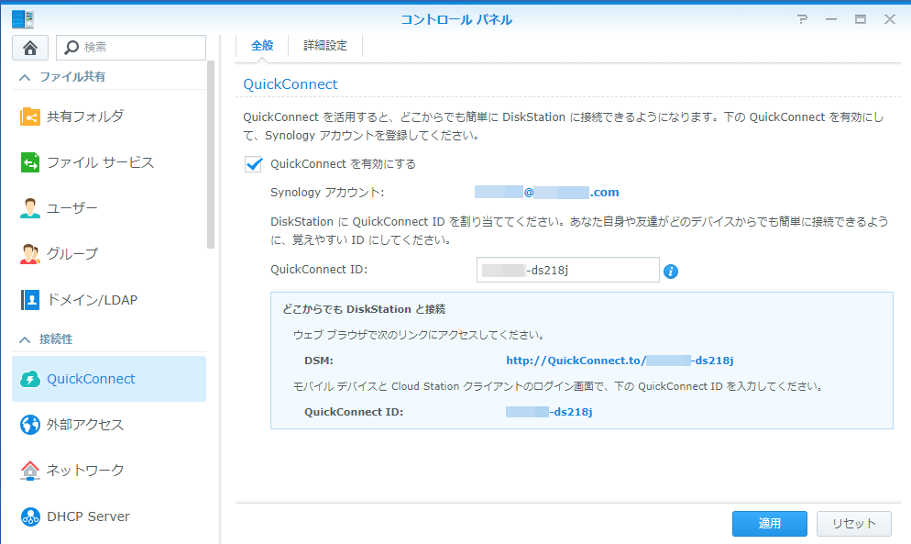Screen dimensions: 911x544
Task: Select the QuickConnect cloud icon
Action: point(29,380)
